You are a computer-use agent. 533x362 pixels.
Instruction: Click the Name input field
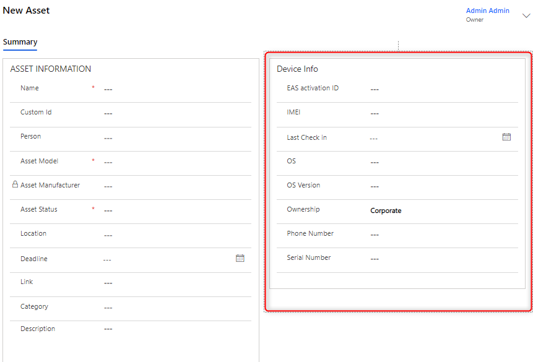173,90
